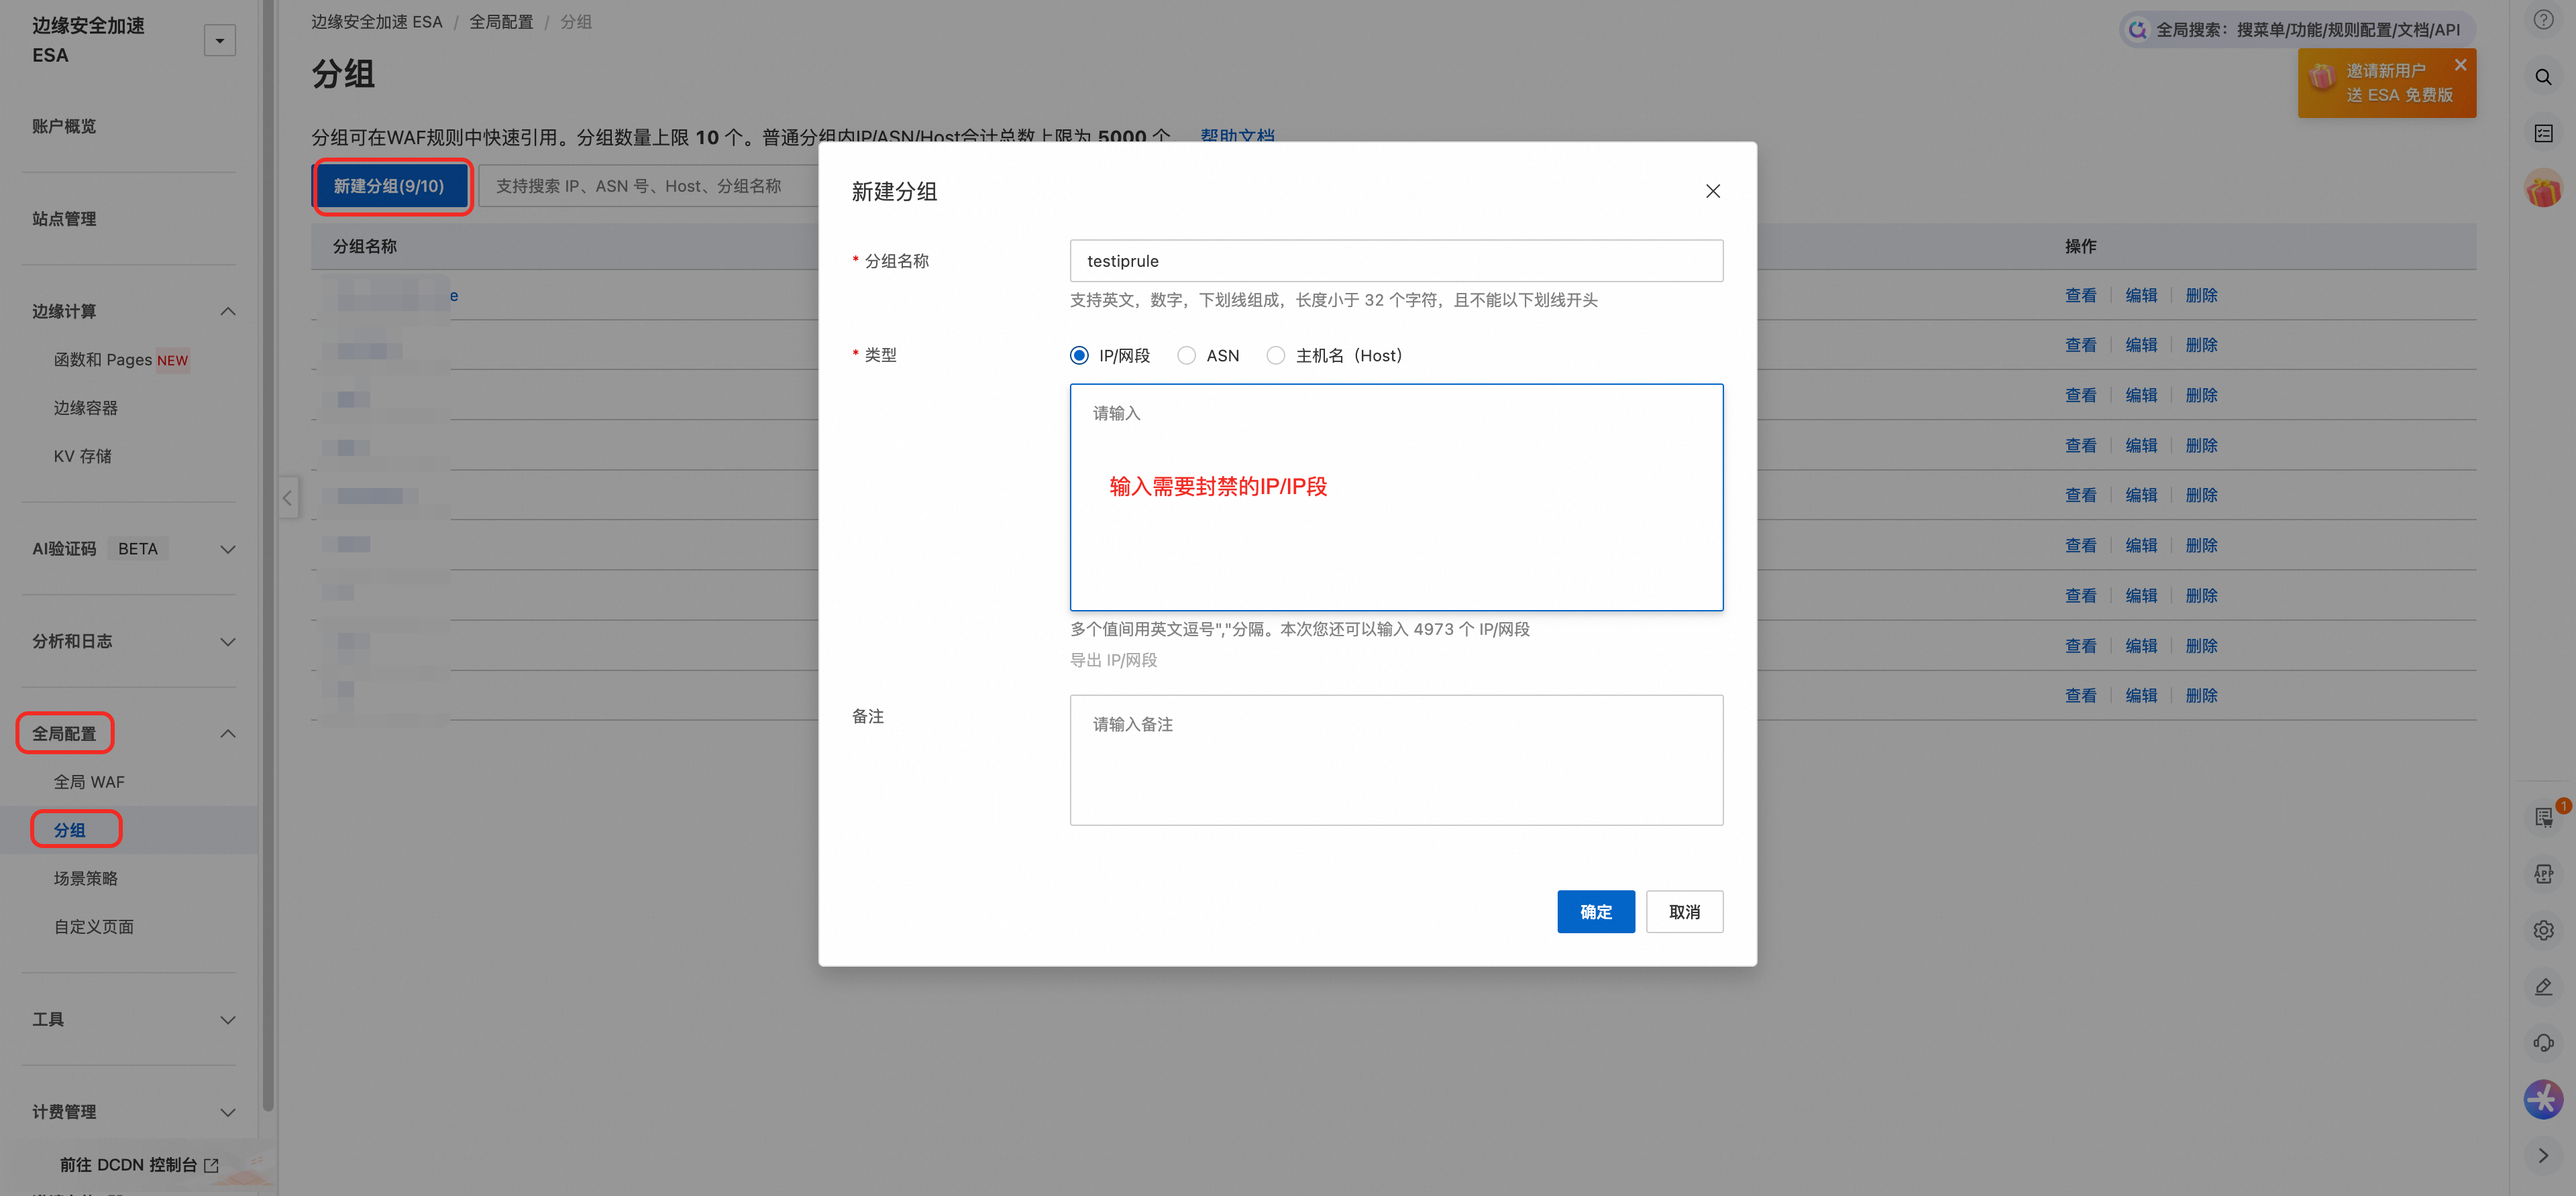Open the gift box icon in right sidebar
2576x1196 pixels.
pos(2543,189)
